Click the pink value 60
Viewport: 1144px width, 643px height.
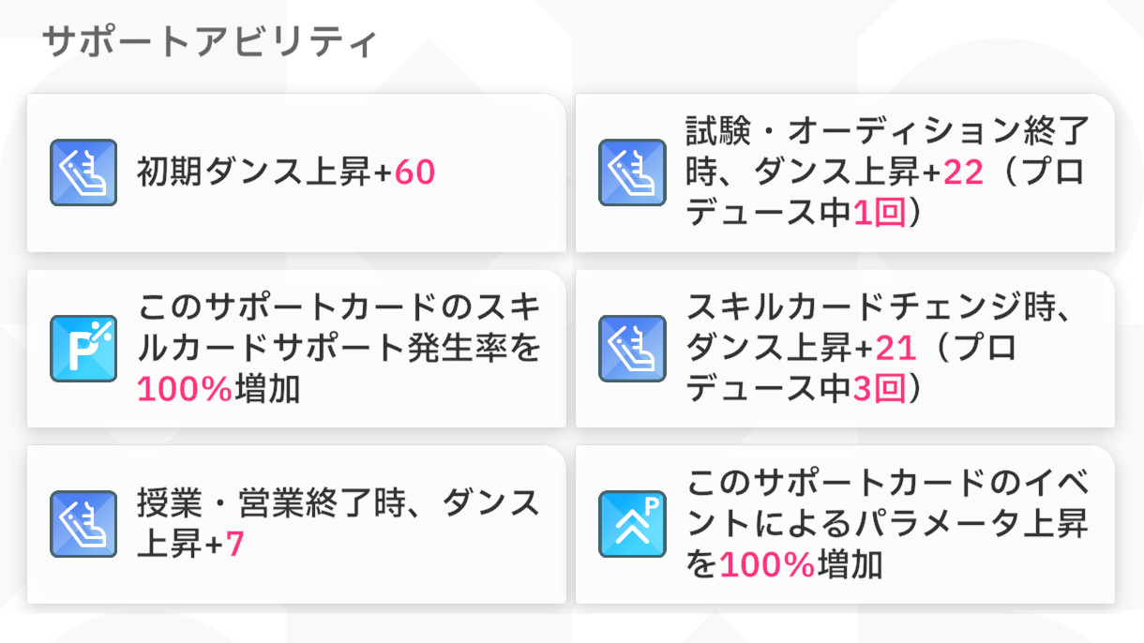(x=415, y=173)
